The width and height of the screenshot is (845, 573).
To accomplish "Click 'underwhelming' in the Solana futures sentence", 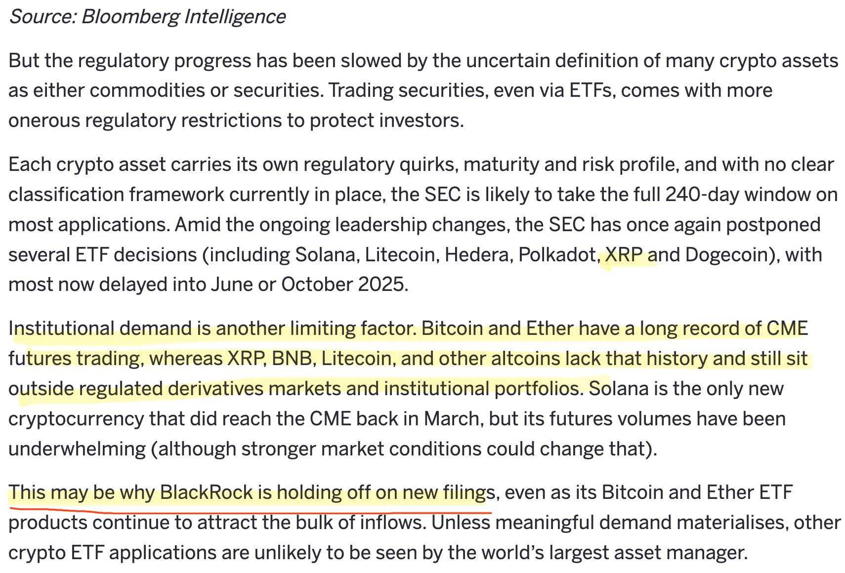I will click(77, 450).
